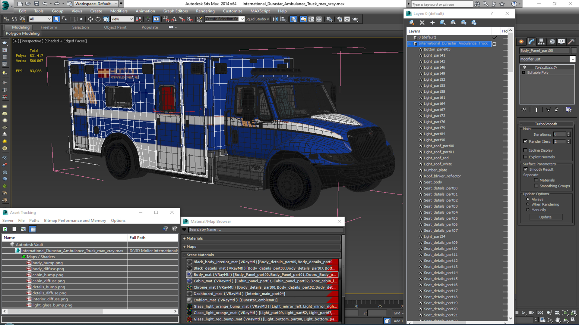The height and width of the screenshot is (325, 579).
Task: Collapse the Scene Materials group
Action: point(184,255)
